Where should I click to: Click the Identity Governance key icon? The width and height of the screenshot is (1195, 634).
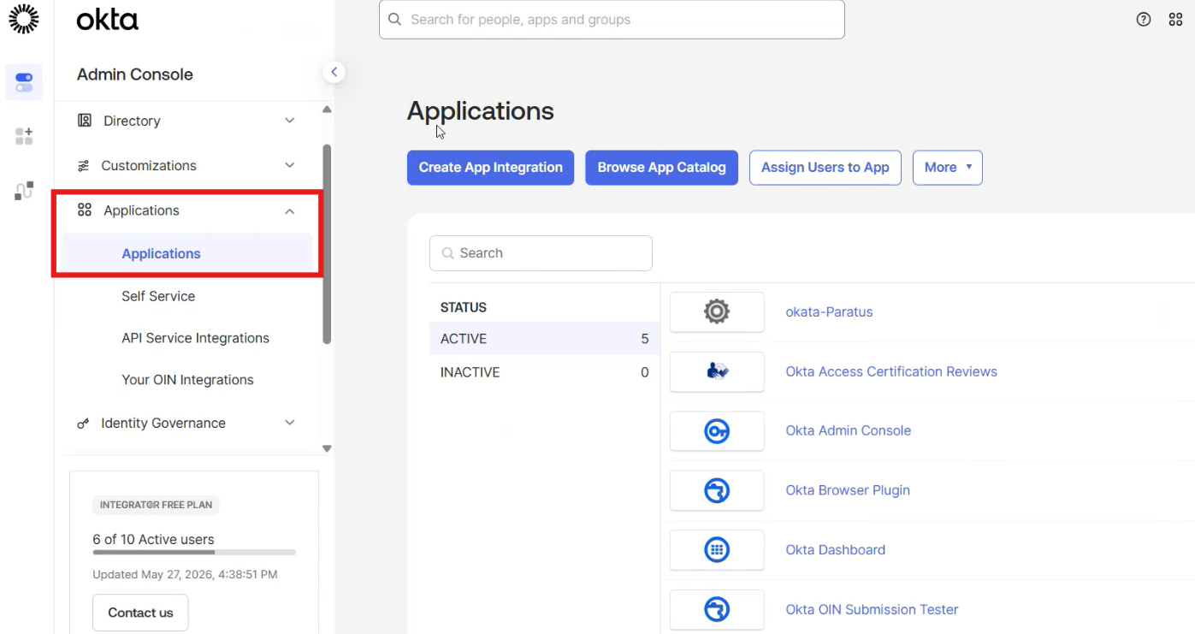(x=83, y=424)
